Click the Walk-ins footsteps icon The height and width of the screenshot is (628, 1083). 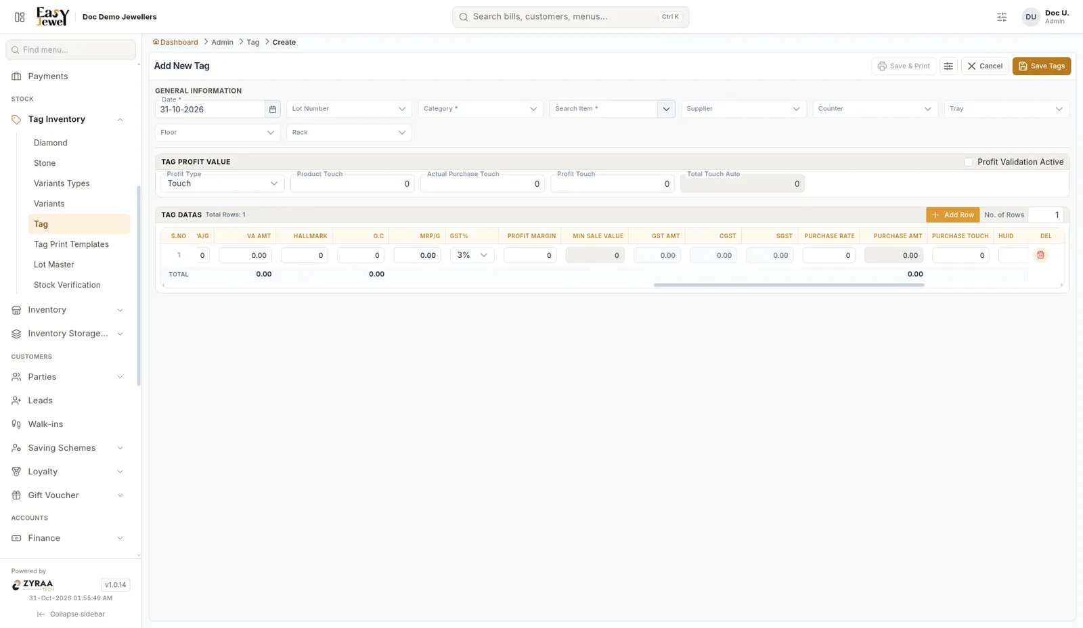click(16, 424)
